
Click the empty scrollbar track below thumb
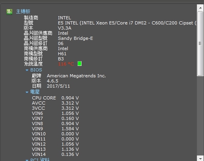(200, 116)
